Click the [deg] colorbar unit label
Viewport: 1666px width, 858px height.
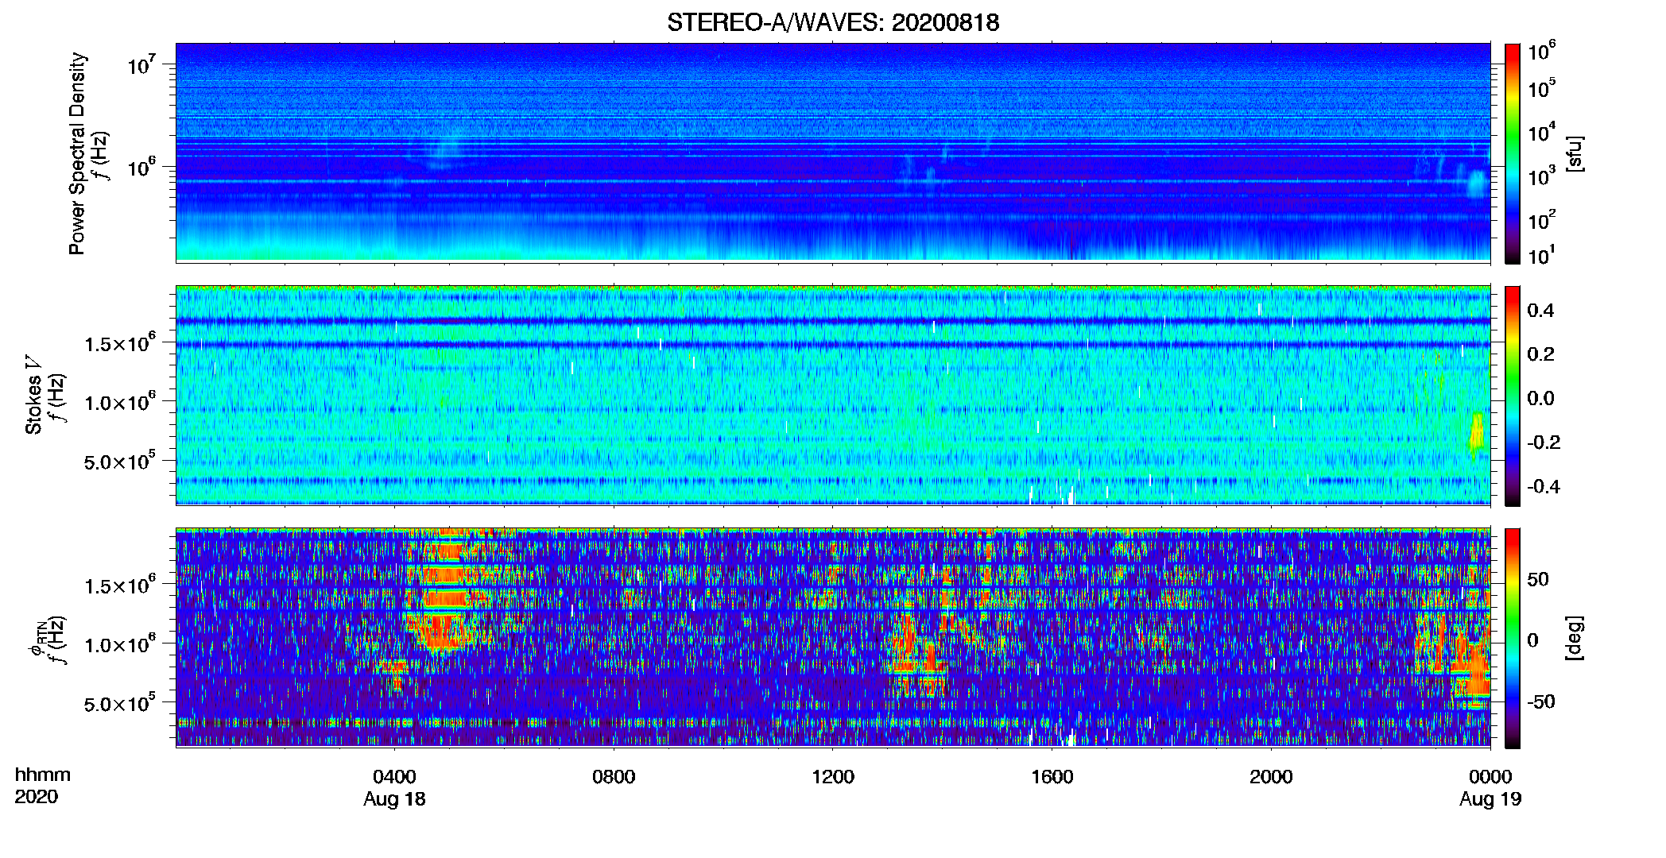click(1574, 638)
